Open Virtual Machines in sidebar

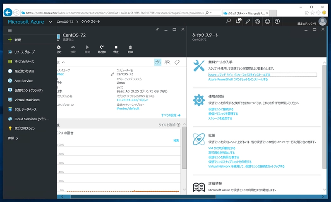(x=27, y=100)
